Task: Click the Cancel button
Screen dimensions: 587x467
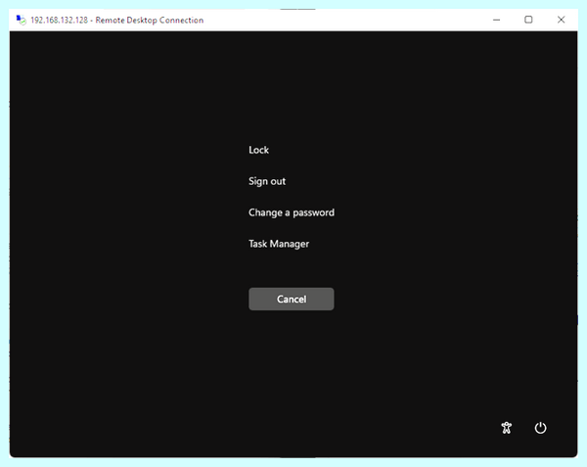Action: pos(292,299)
